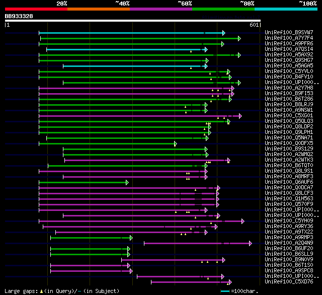This screenshot has width=322, height=295.
Task: Click the arrowhead ending the UniRef100_B9N0V9 alignment
Action: [x=224, y=260]
